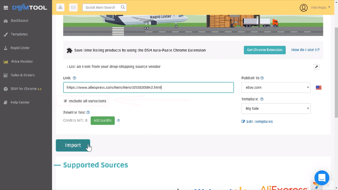The width and height of the screenshot is (338, 190).
Task: Click the Import button
Action: click(73, 145)
